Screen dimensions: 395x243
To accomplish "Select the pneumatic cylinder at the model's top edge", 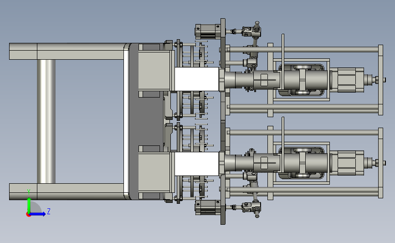I will coord(208,31).
